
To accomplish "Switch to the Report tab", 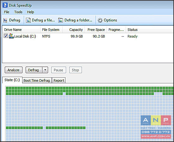I will tap(59, 80).
